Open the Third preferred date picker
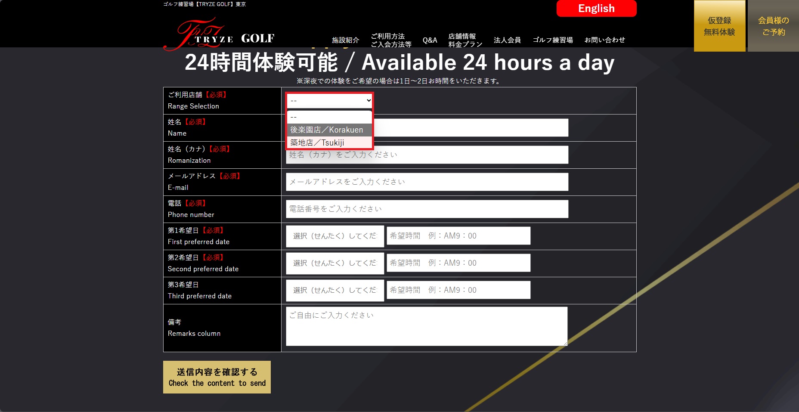The image size is (799, 412). 335,290
